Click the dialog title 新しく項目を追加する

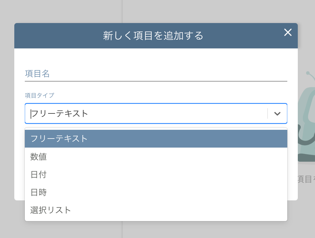pyautogui.click(x=153, y=36)
